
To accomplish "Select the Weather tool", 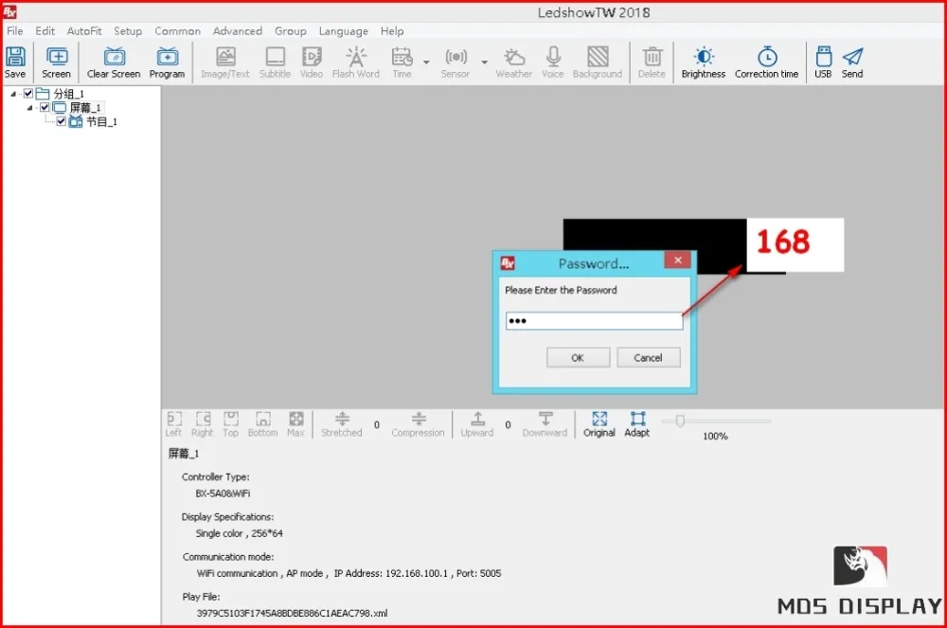I will [x=514, y=63].
